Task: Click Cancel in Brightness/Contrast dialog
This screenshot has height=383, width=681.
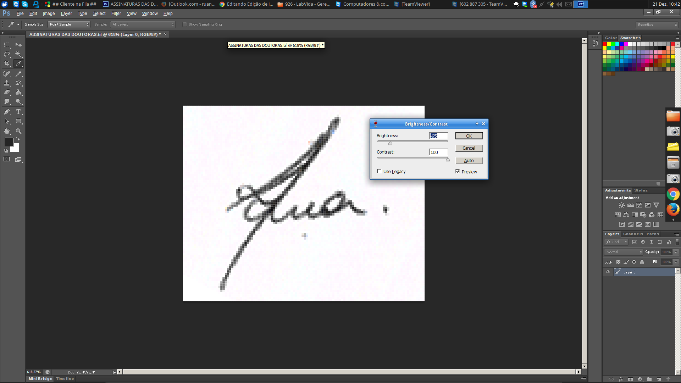Action: click(x=469, y=148)
